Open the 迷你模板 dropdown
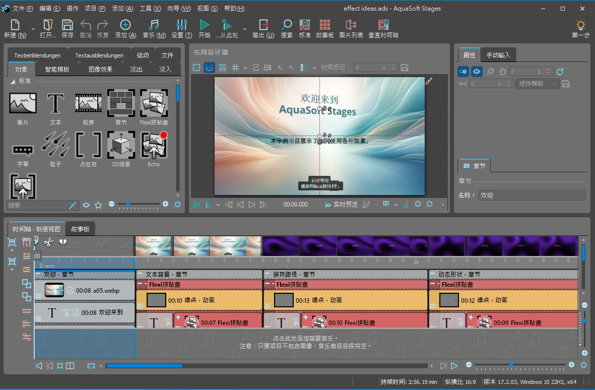Viewport: 595px width, 390px height. click(538, 84)
